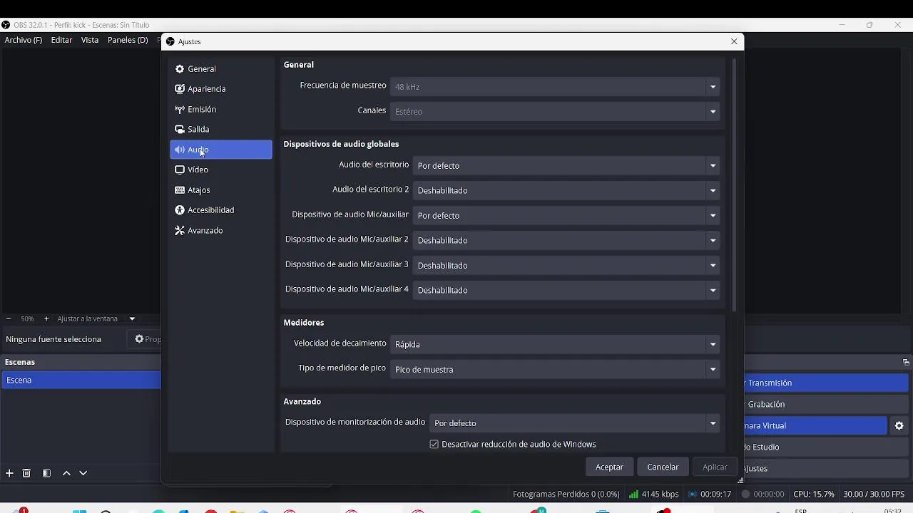Zoom out the preview with the minus icon
This screenshot has height=513, width=913.
click(9, 319)
